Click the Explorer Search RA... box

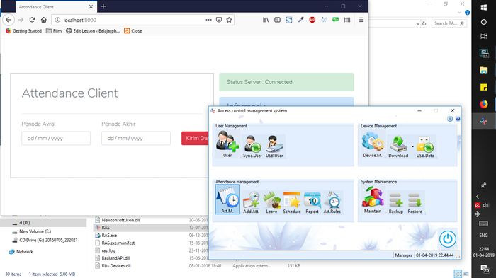click(449, 23)
